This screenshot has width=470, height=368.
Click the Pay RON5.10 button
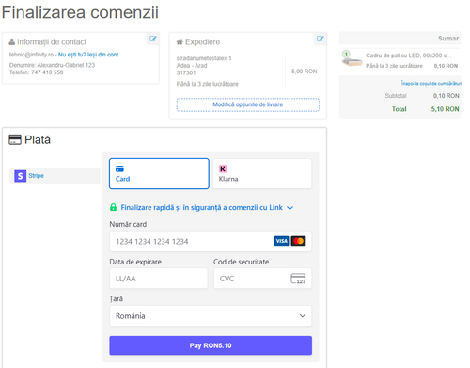211,345
